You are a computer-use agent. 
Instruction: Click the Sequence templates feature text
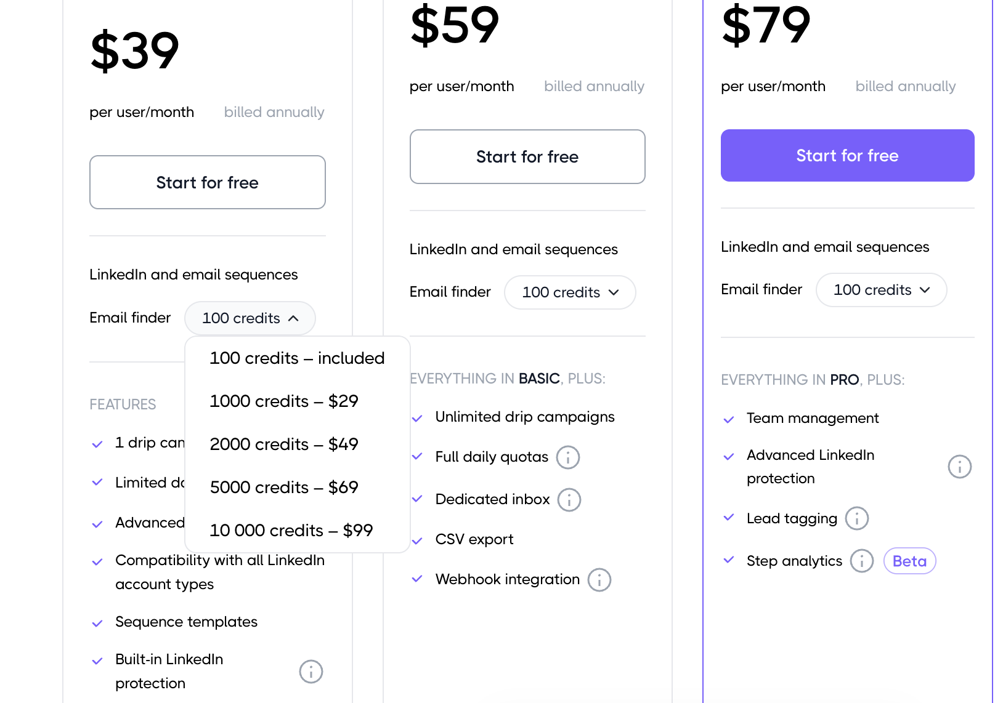point(186,622)
